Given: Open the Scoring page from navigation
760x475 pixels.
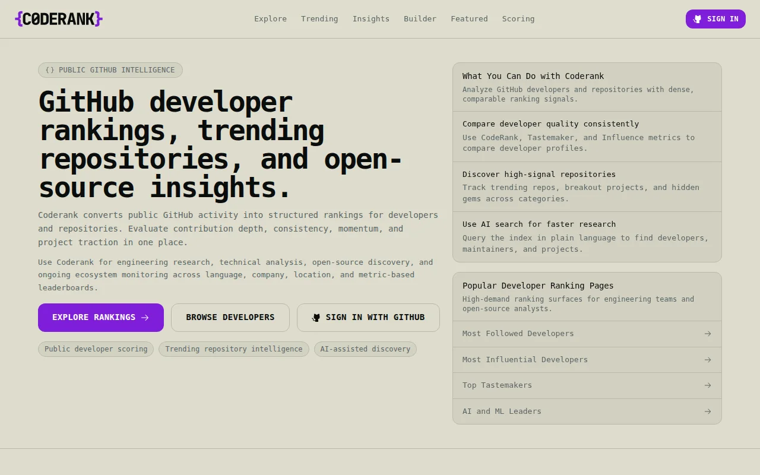Looking at the screenshot, I should pos(518,19).
